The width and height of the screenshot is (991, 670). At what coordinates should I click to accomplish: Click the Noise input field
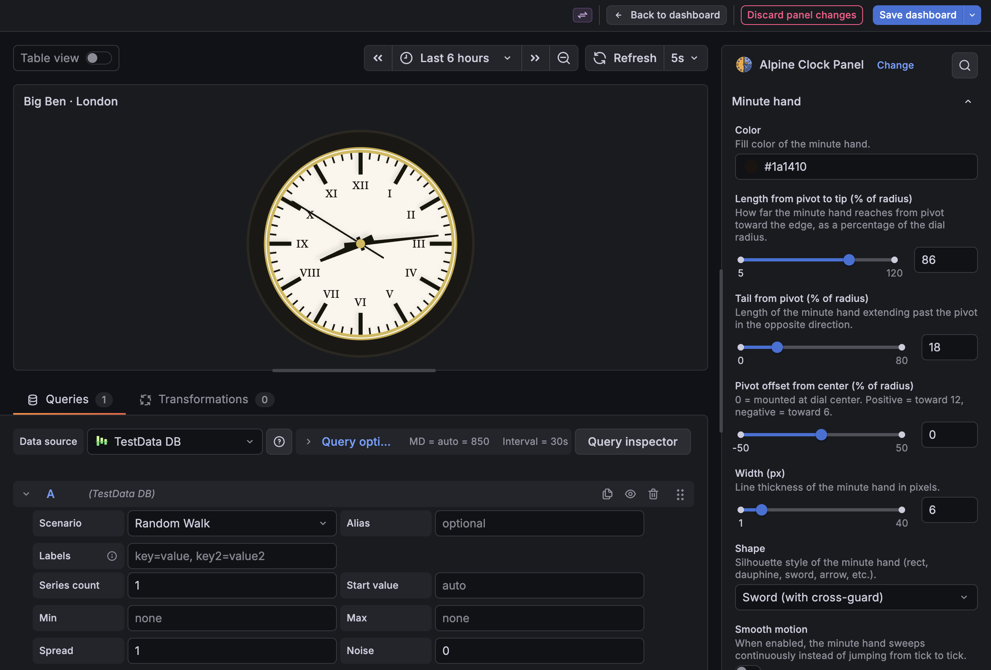tap(539, 650)
